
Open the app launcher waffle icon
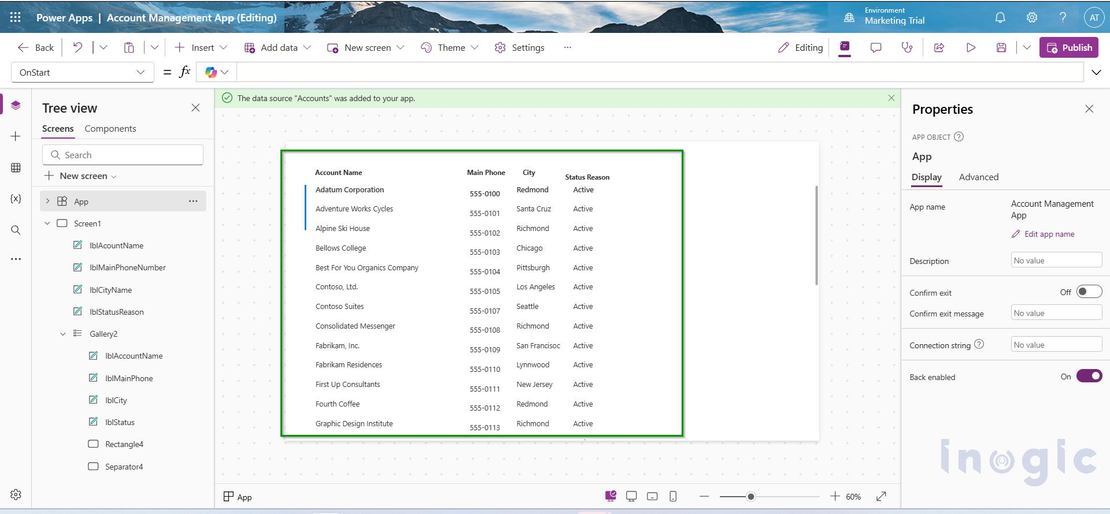[x=16, y=17]
